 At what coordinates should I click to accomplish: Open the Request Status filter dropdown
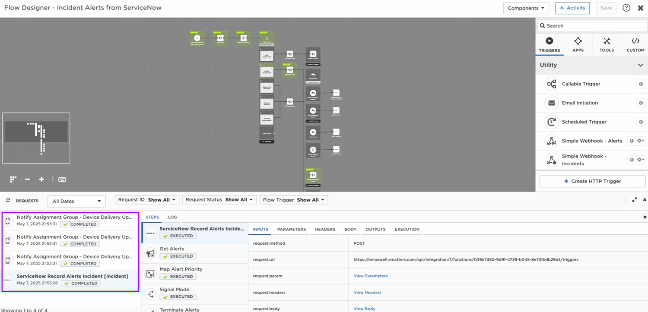point(219,200)
